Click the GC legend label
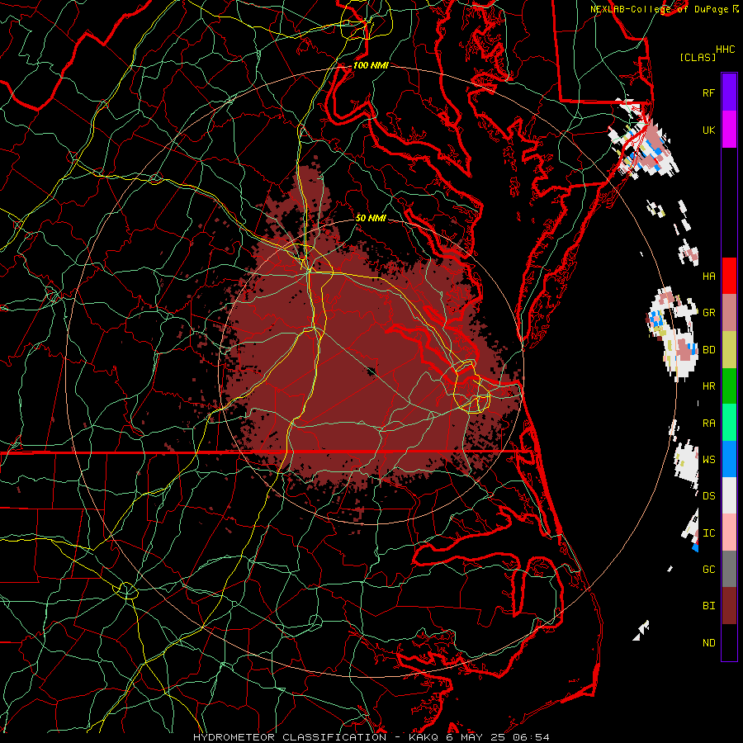Viewport: 743px width, 743px height. point(708,569)
